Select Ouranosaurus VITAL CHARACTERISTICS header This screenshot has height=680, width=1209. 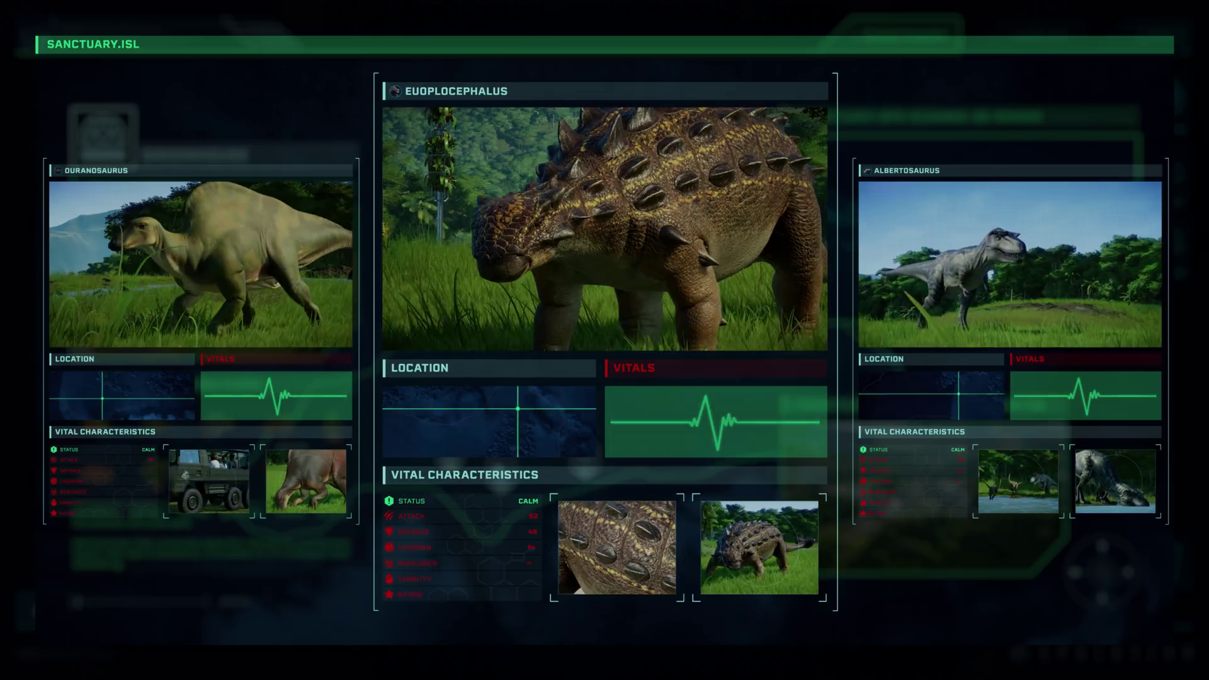click(x=201, y=432)
